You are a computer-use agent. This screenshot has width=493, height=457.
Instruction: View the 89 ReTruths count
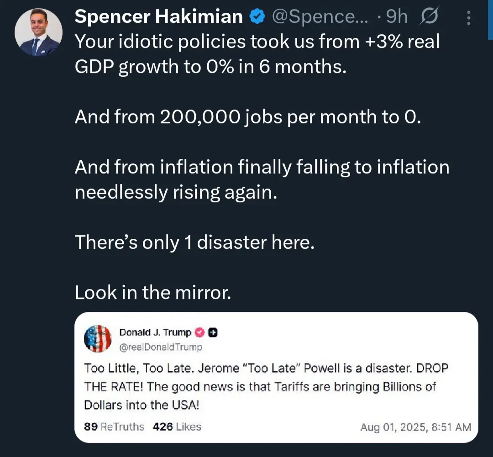click(x=114, y=426)
